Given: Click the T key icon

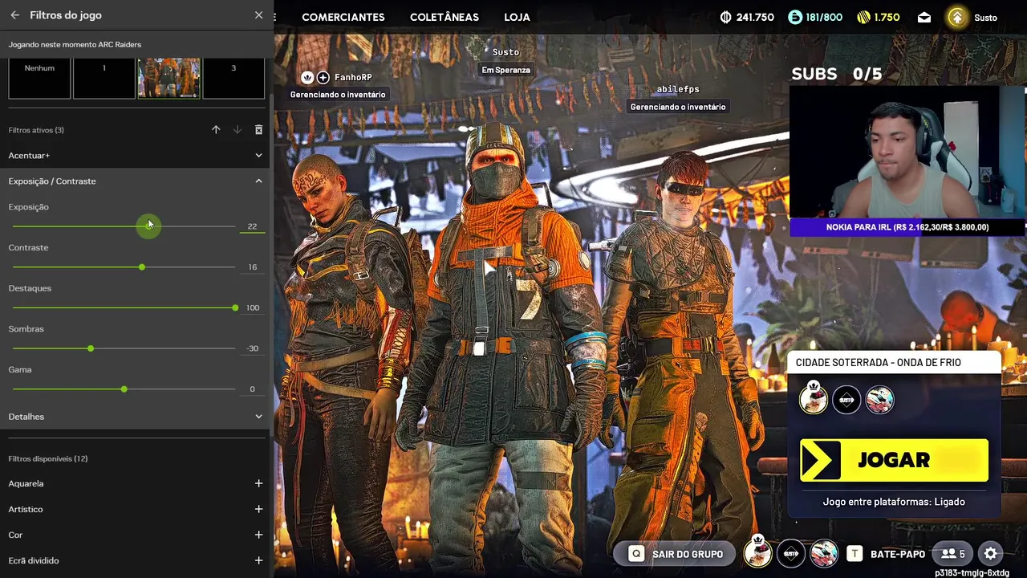Looking at the screenshot, I should click(855, 554).
